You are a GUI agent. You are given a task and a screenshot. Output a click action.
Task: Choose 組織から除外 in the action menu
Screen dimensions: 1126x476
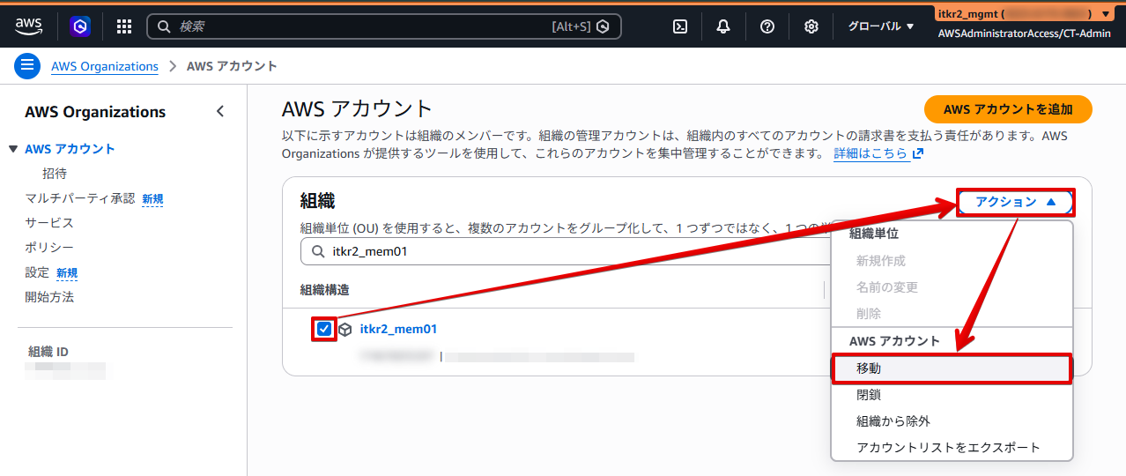coord(952,421)
